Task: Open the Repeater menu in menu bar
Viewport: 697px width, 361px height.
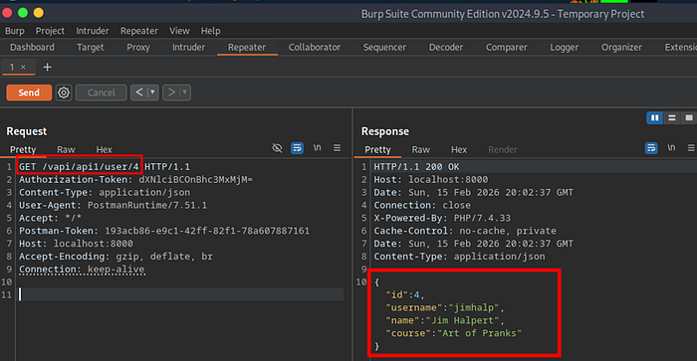Action: click(x=139, y=31)
